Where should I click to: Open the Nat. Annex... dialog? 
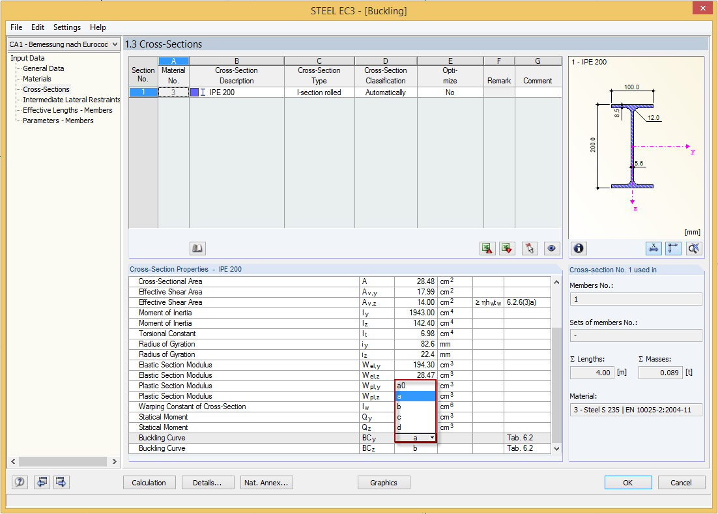click(266, 483)
